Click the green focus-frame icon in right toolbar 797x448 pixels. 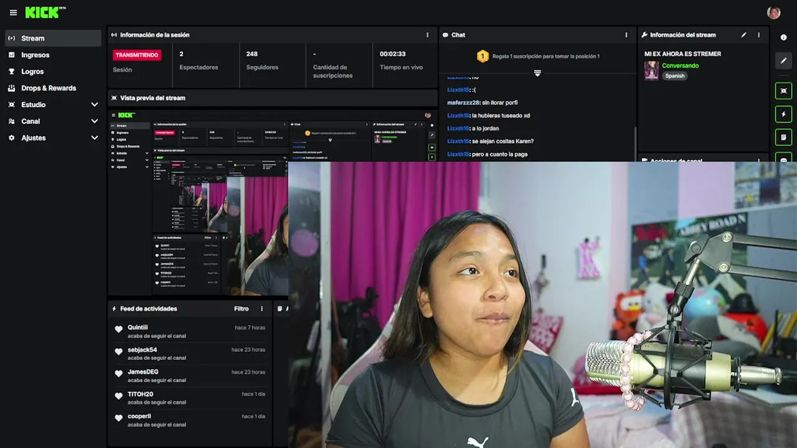(783, 91)
